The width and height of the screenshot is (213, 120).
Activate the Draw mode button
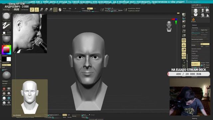37,10
